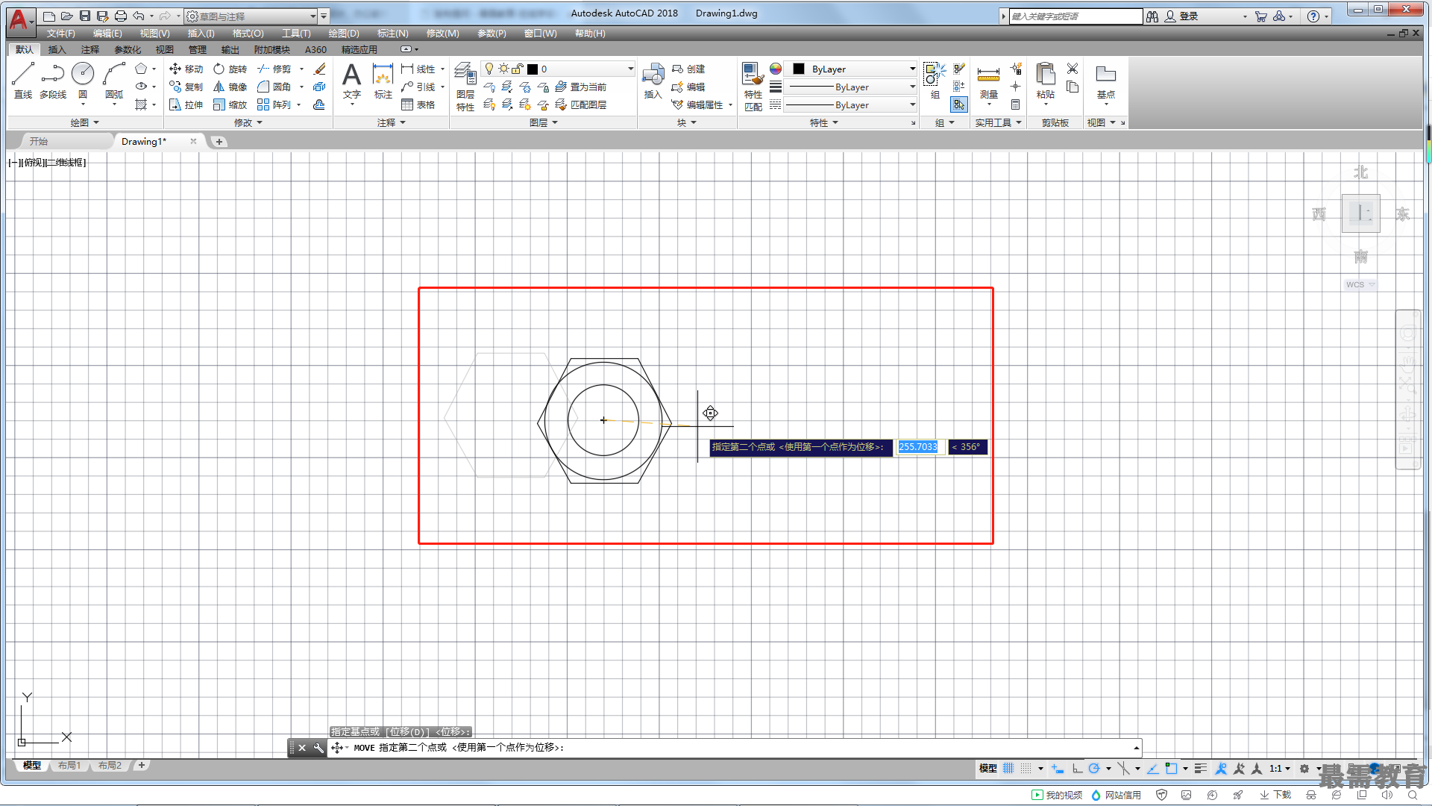Open the annotation scale 1:1 dropdown
This screenshot has height=806, width=1432.
(1279, 769)
